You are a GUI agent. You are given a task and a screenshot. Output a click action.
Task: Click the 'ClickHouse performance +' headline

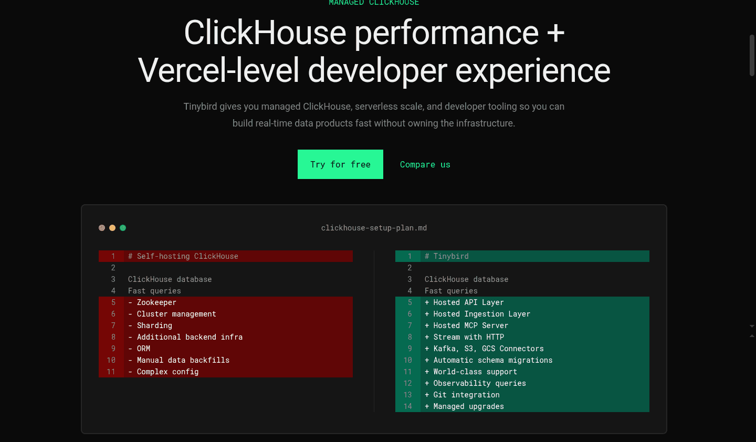[x=374, y=33]
